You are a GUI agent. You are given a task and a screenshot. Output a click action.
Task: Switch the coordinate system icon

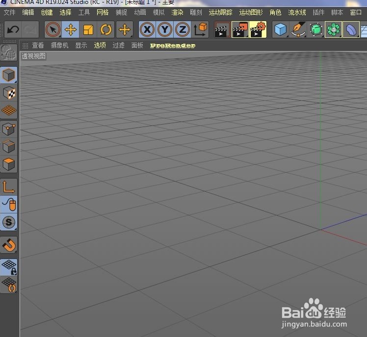tap(200, 29)
